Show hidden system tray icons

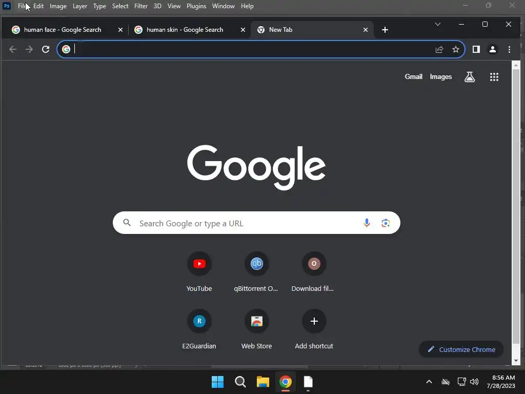429,382
